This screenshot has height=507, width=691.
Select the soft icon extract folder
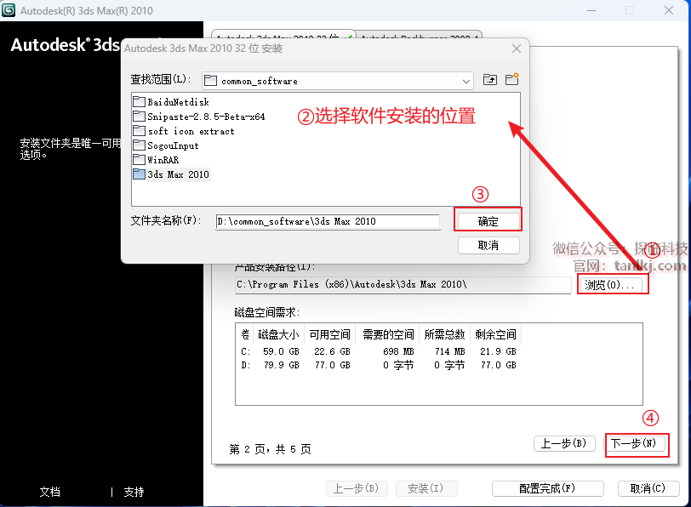pyautogui.click(x=184, y=131)
